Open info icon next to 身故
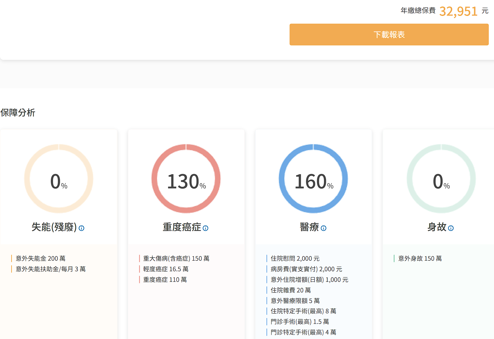 451,228
